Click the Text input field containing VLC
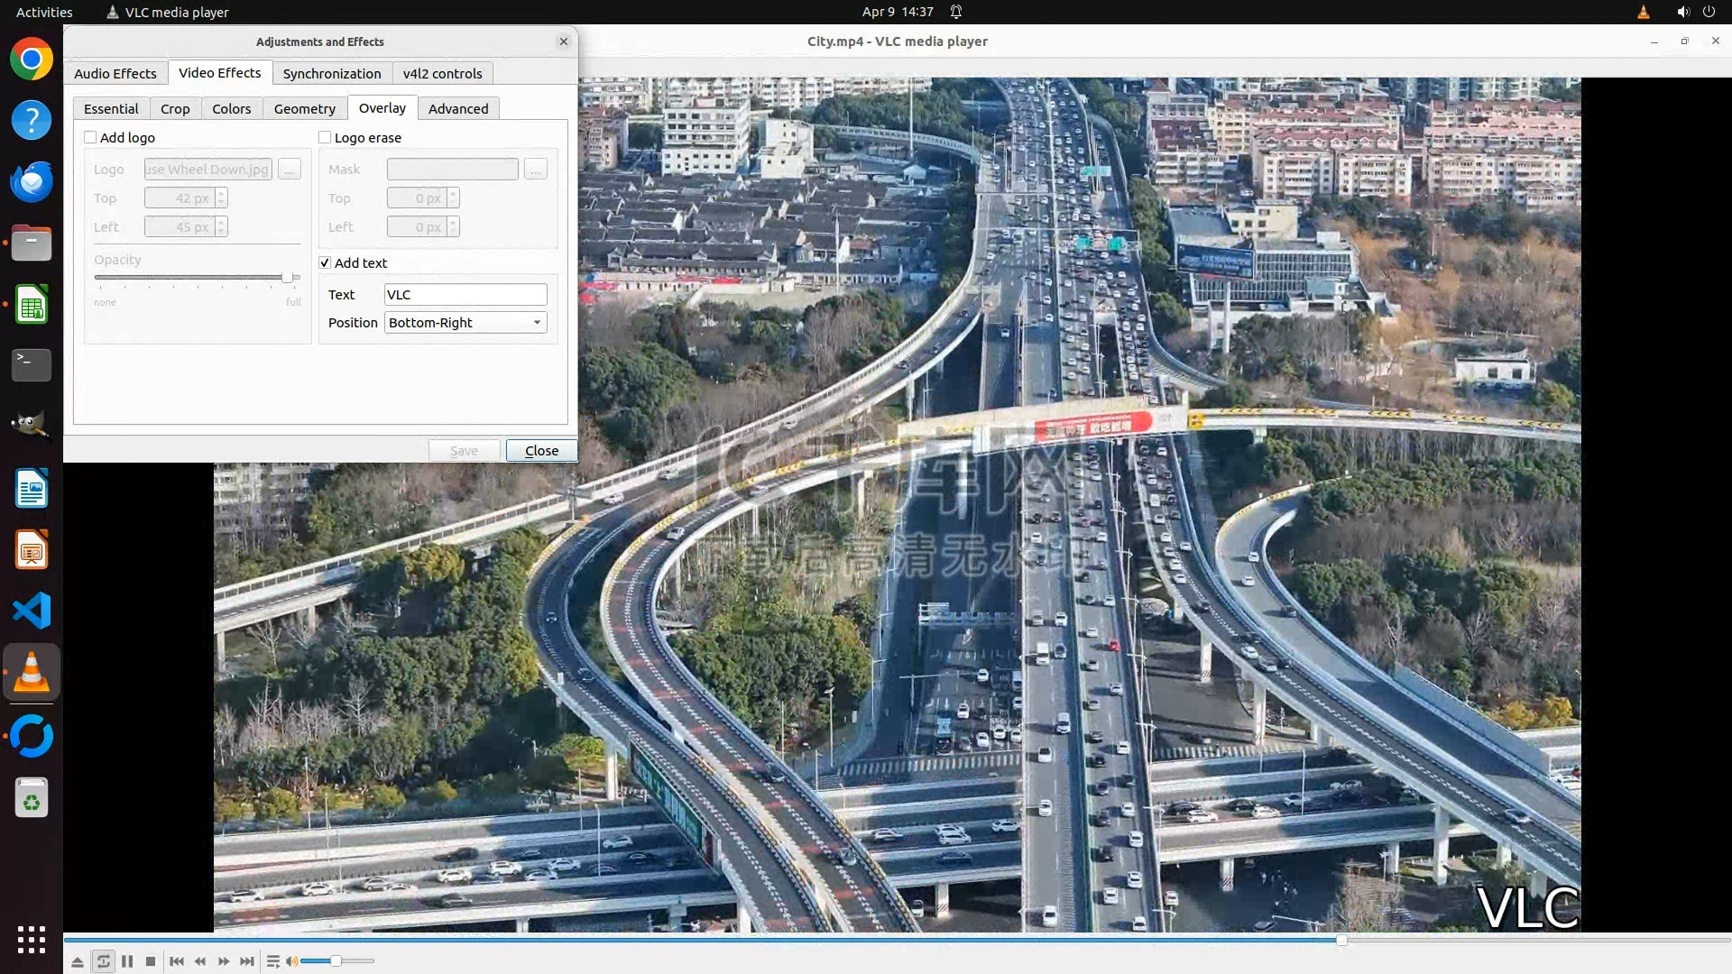Image resolution: width=1732 pixels, height=974 pixels. (465, 295)
